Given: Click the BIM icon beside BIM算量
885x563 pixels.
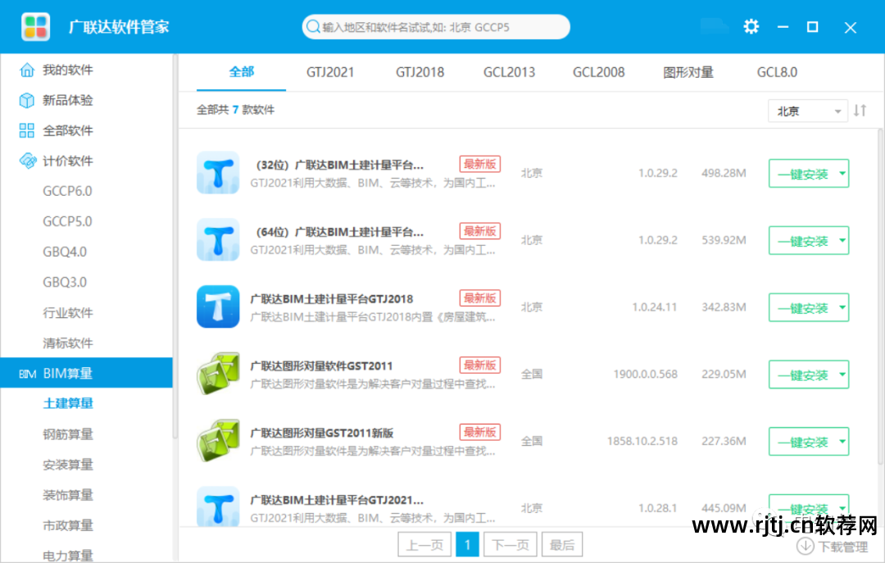Looking at the screenshot, I should pyautogui.click(x=27, y=373).
